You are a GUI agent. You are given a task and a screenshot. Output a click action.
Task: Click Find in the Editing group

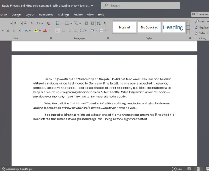200,21
